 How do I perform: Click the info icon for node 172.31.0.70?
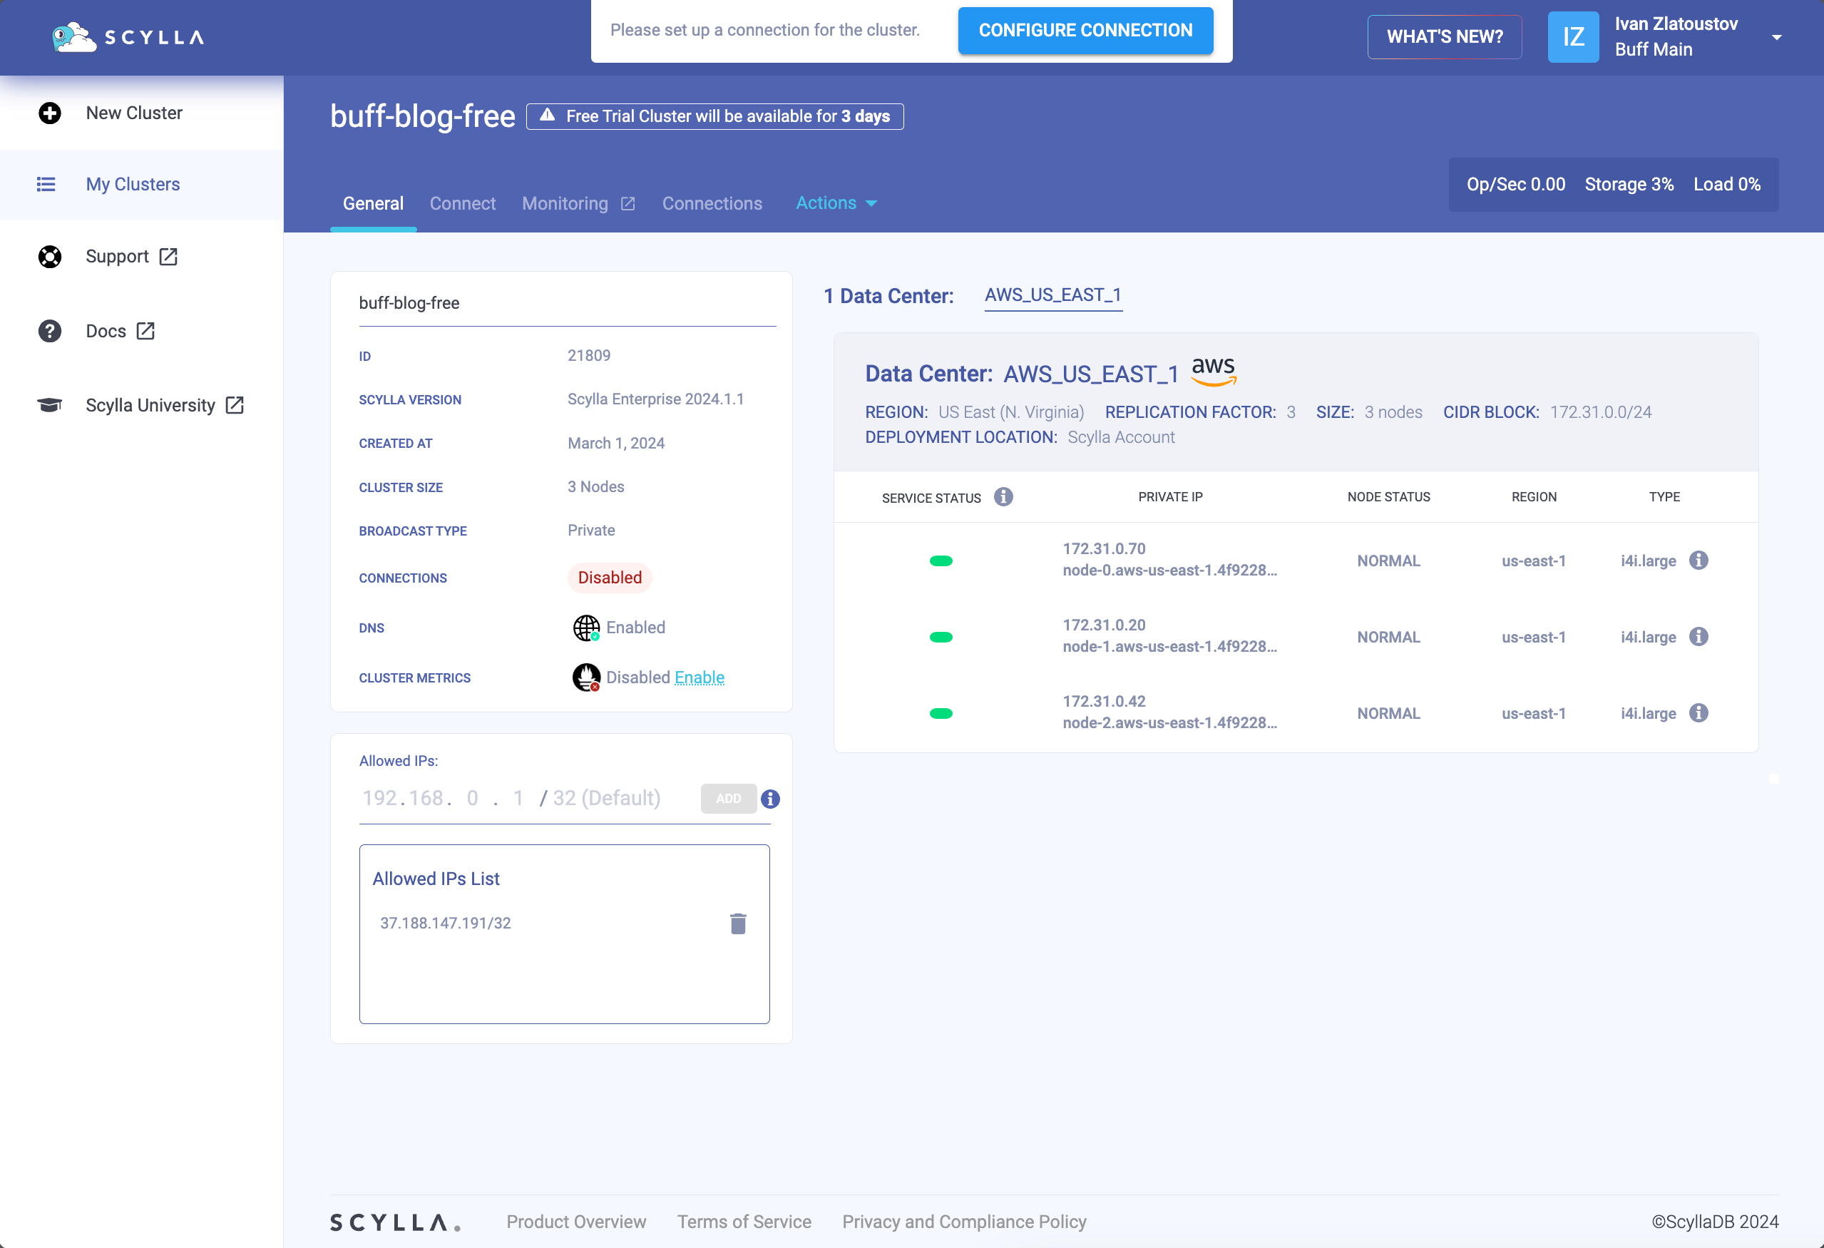[1699, 561]
